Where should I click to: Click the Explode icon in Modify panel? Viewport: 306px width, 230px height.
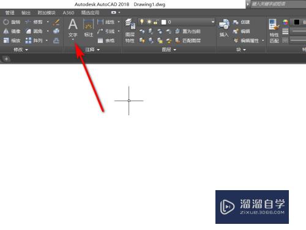pos(56,31)
